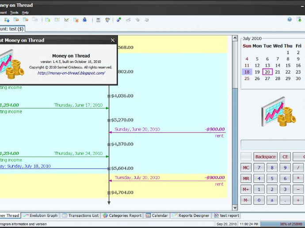Click the $4,704.00 balance node on the thread
Image resolution: width=305 pixels, height=228 pixels.
click(x=109, y=193)
